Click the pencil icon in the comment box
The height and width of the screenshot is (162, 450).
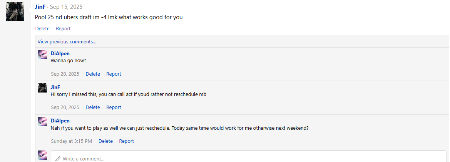[x=58, y=159]
